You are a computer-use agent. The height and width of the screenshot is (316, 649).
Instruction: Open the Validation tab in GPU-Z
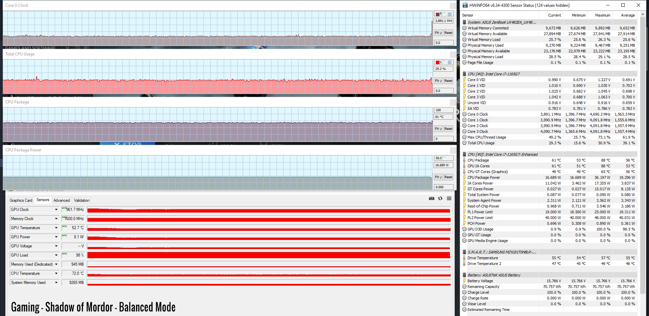pos(82,200)
